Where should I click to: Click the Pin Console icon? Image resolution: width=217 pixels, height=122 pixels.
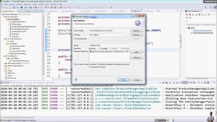tap(191, 83)
